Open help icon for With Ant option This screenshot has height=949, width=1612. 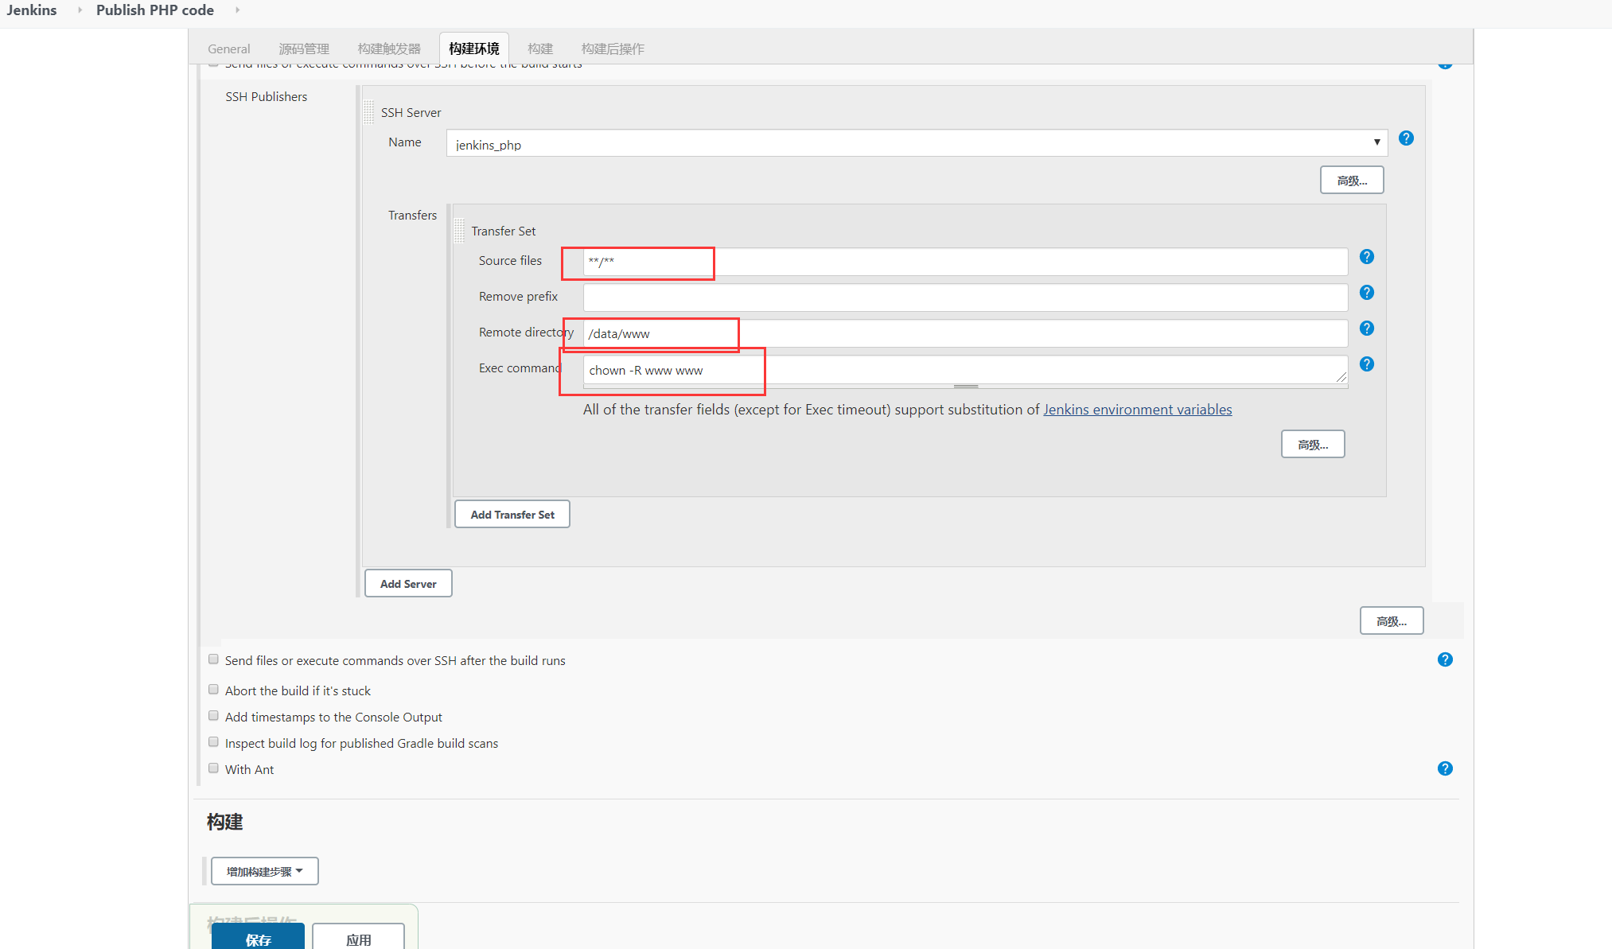coord(1445,768)
